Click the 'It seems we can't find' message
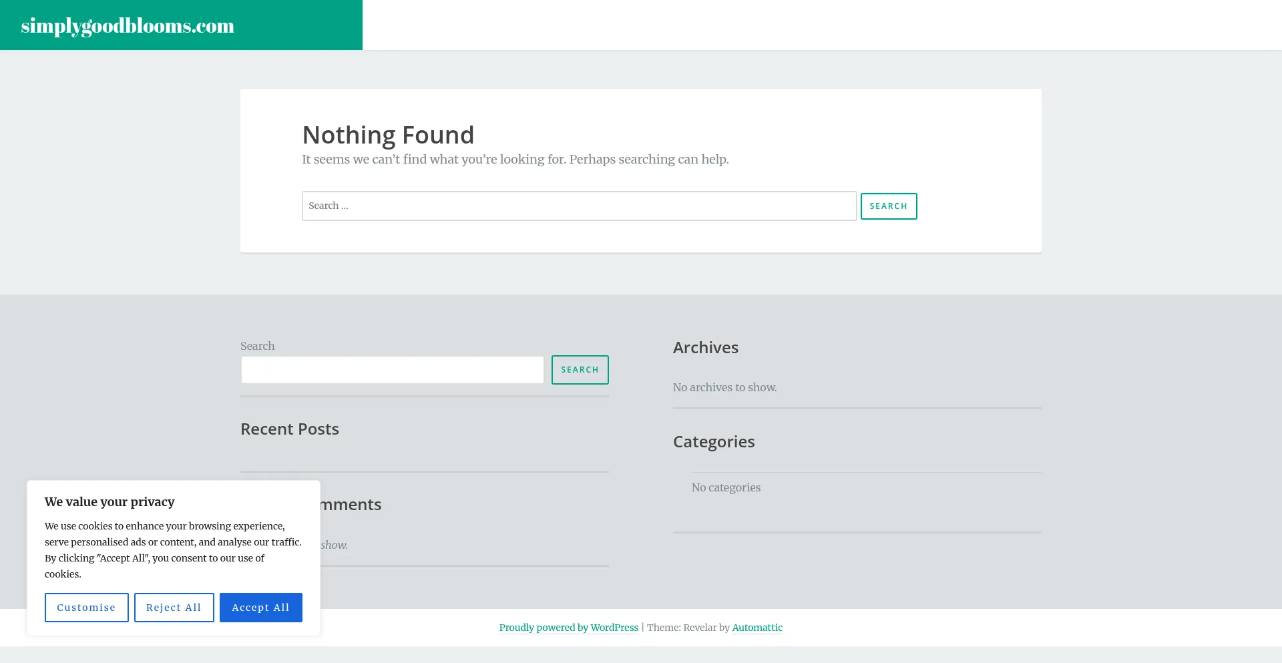 click(x=515, y=160)
